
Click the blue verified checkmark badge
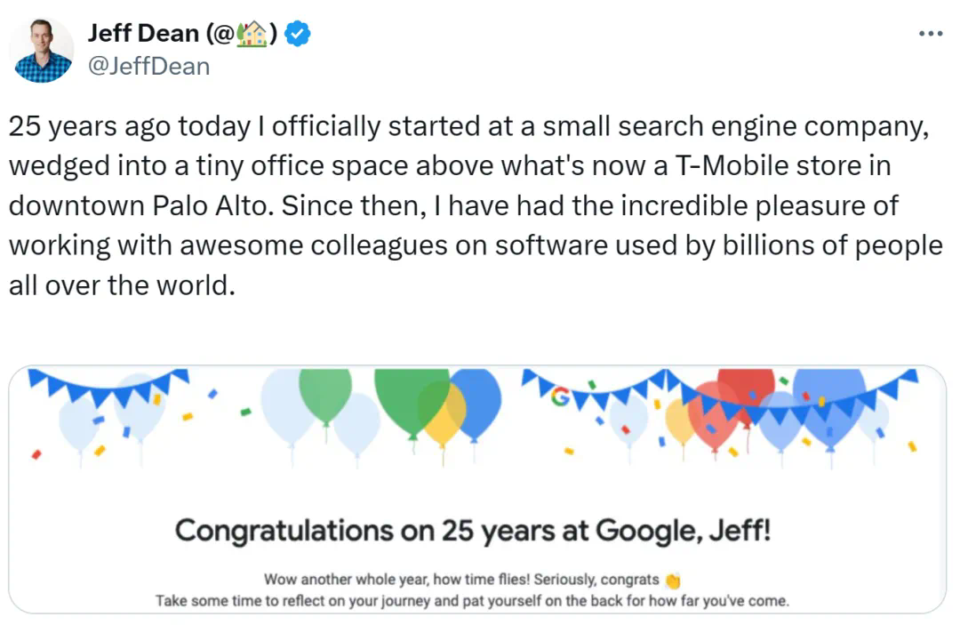click(x=300, y=35)
